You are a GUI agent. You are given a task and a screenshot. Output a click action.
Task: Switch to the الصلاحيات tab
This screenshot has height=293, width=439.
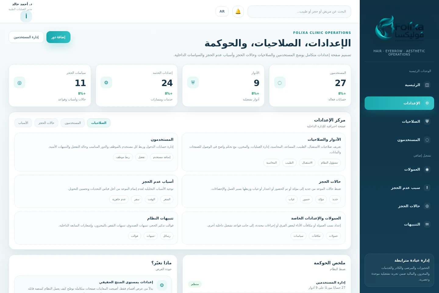point(99,123)
